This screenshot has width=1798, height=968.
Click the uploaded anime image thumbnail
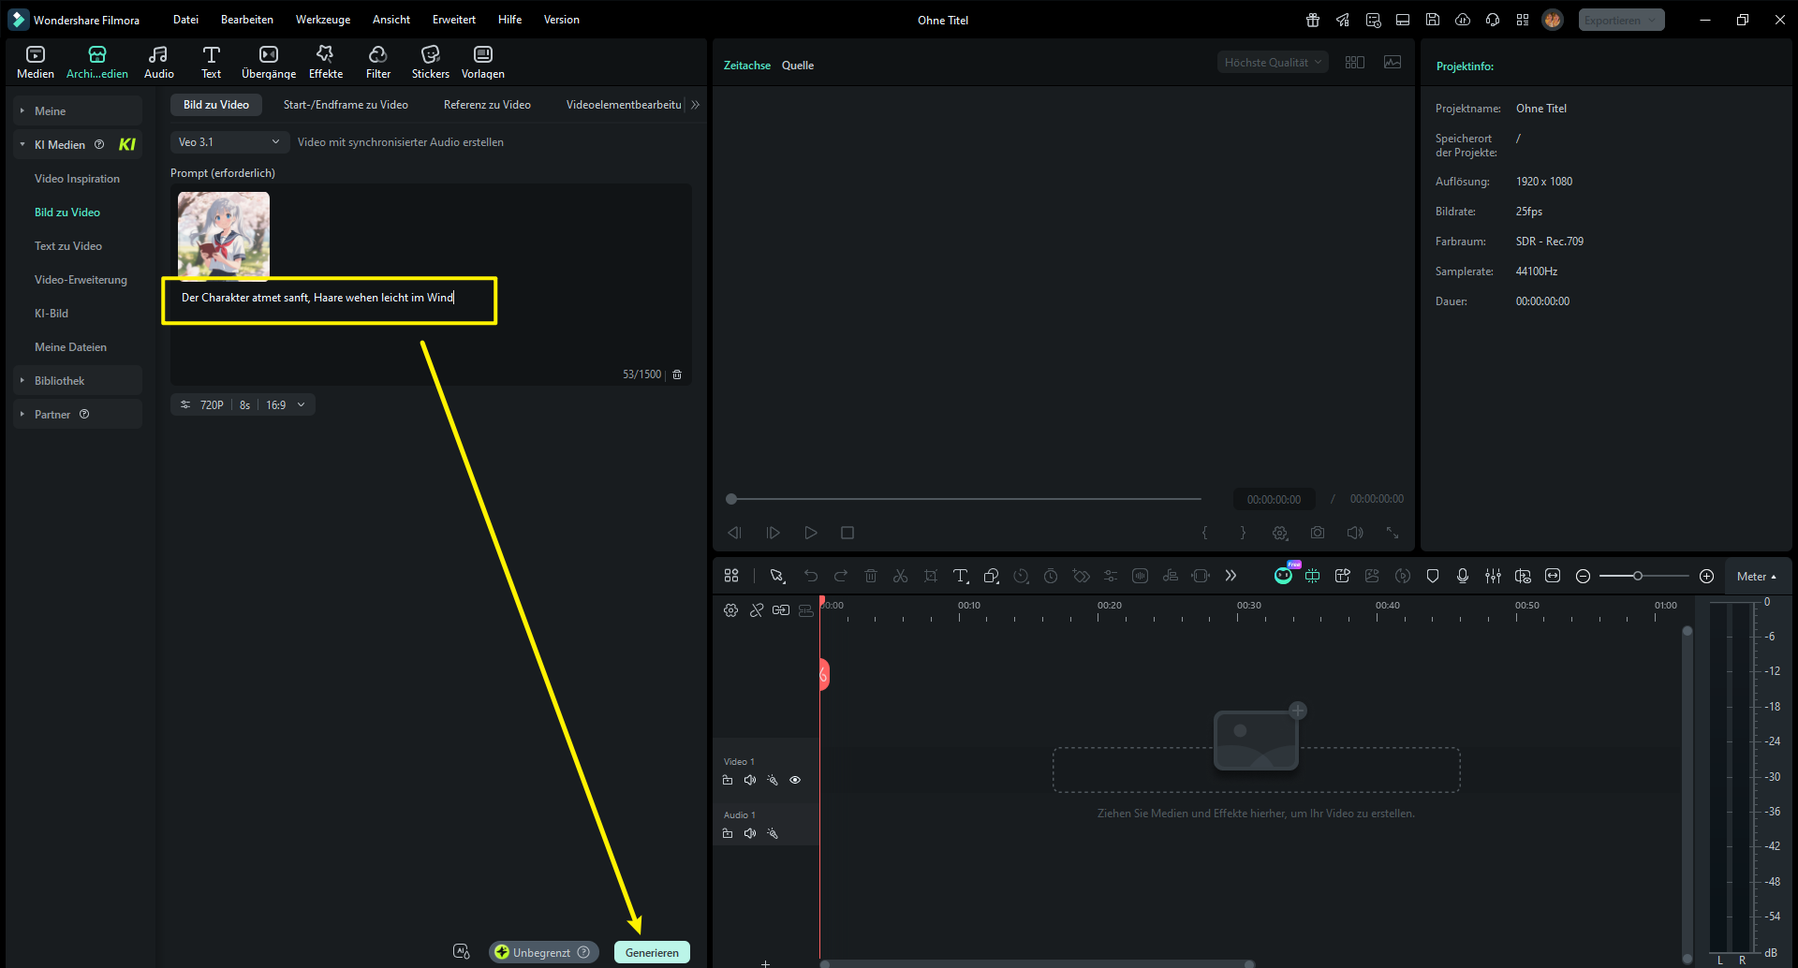(x=224, y=235)
